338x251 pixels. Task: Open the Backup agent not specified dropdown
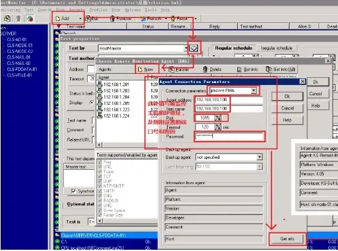click(x=259, y=157)
